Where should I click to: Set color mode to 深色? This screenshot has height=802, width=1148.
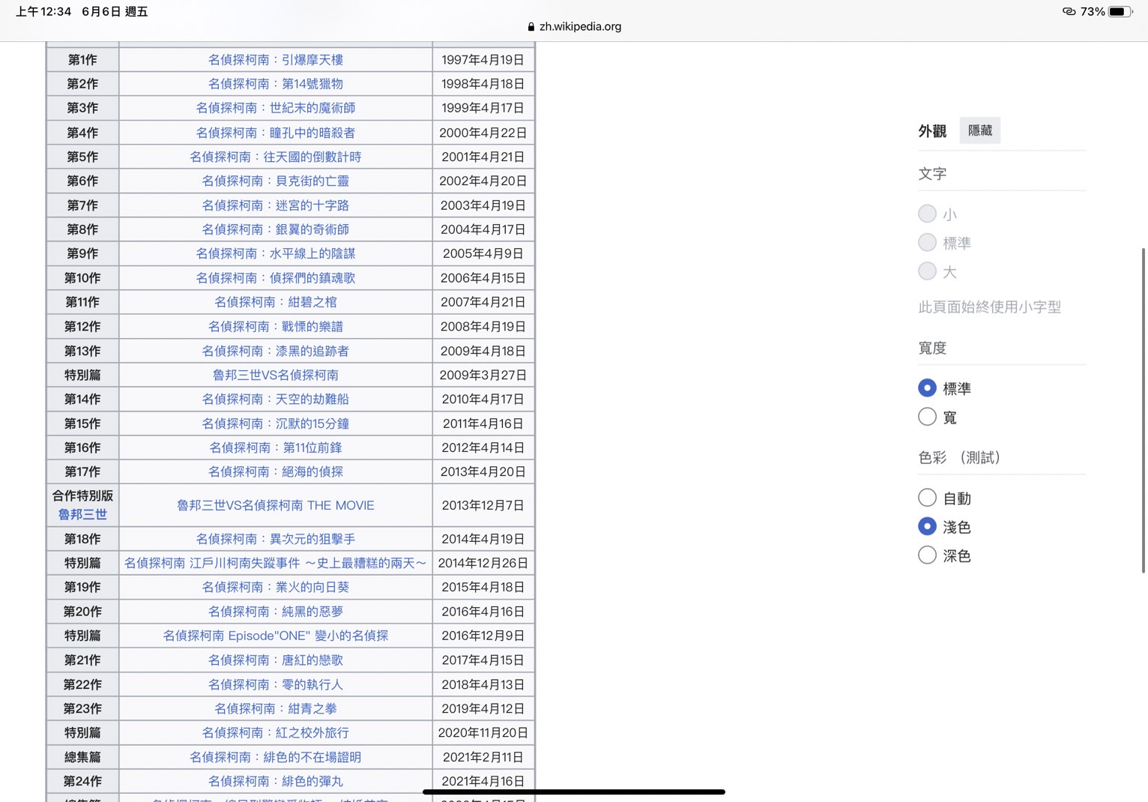point(927,555)
